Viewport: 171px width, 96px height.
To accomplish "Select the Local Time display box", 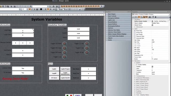I will coord(23,35).
